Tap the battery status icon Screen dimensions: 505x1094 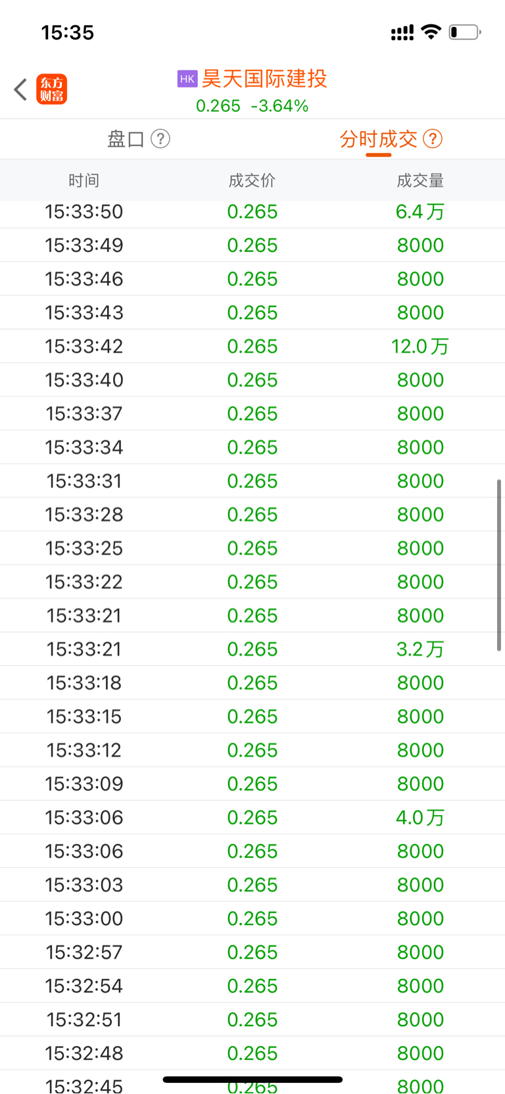[x=465, y=32]
